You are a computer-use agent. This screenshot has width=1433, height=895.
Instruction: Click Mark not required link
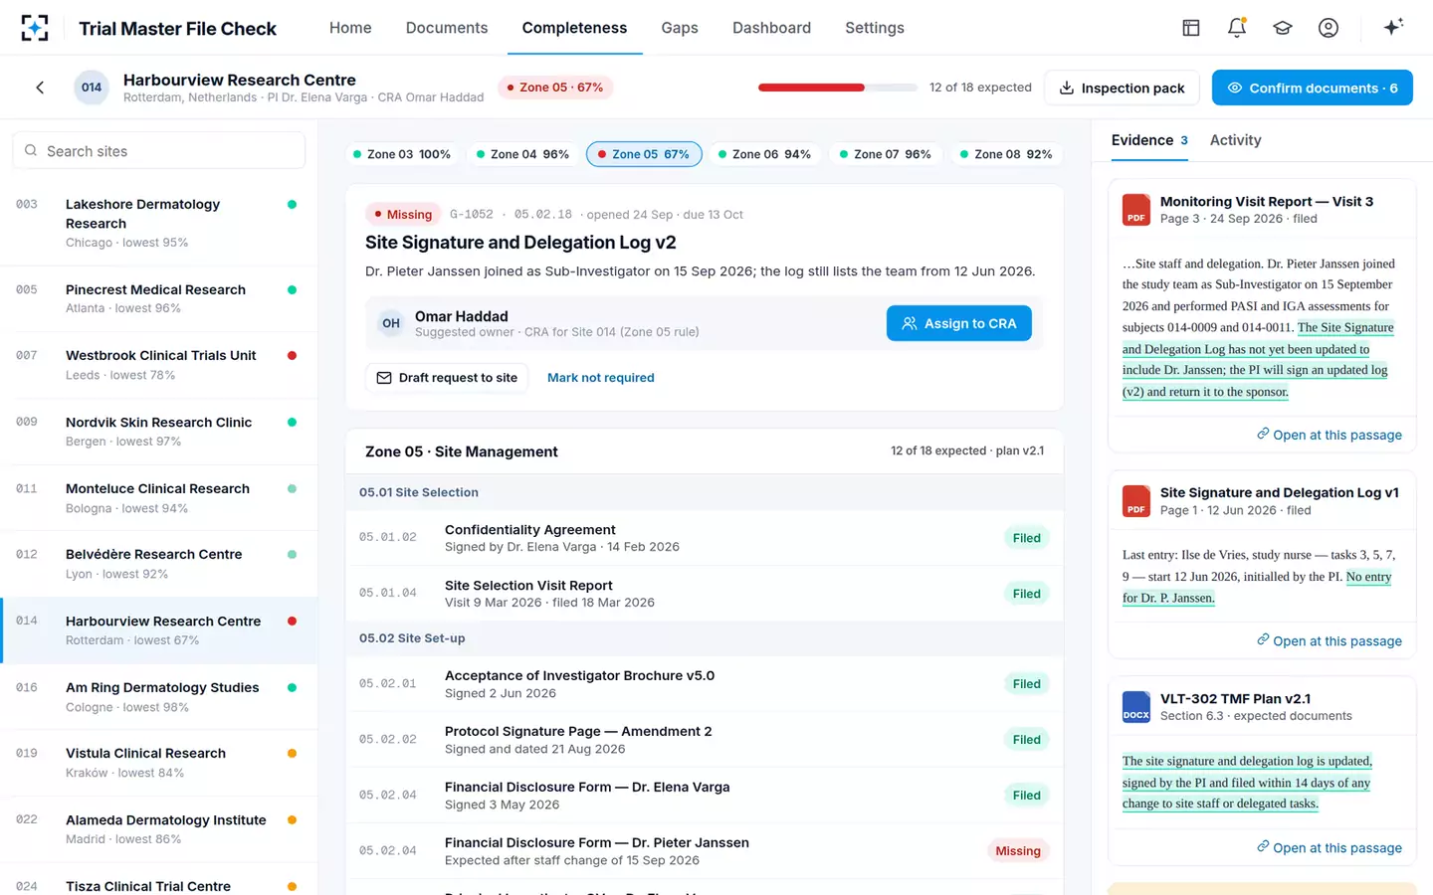coord(601,378)
